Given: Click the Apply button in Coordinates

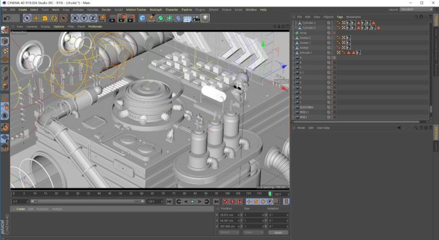Looking at the screenshot, I should [x=278, y=233].
